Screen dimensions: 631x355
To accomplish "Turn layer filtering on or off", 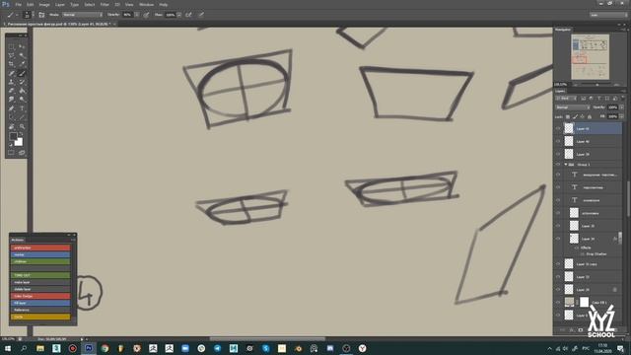I will coord(623,99).
